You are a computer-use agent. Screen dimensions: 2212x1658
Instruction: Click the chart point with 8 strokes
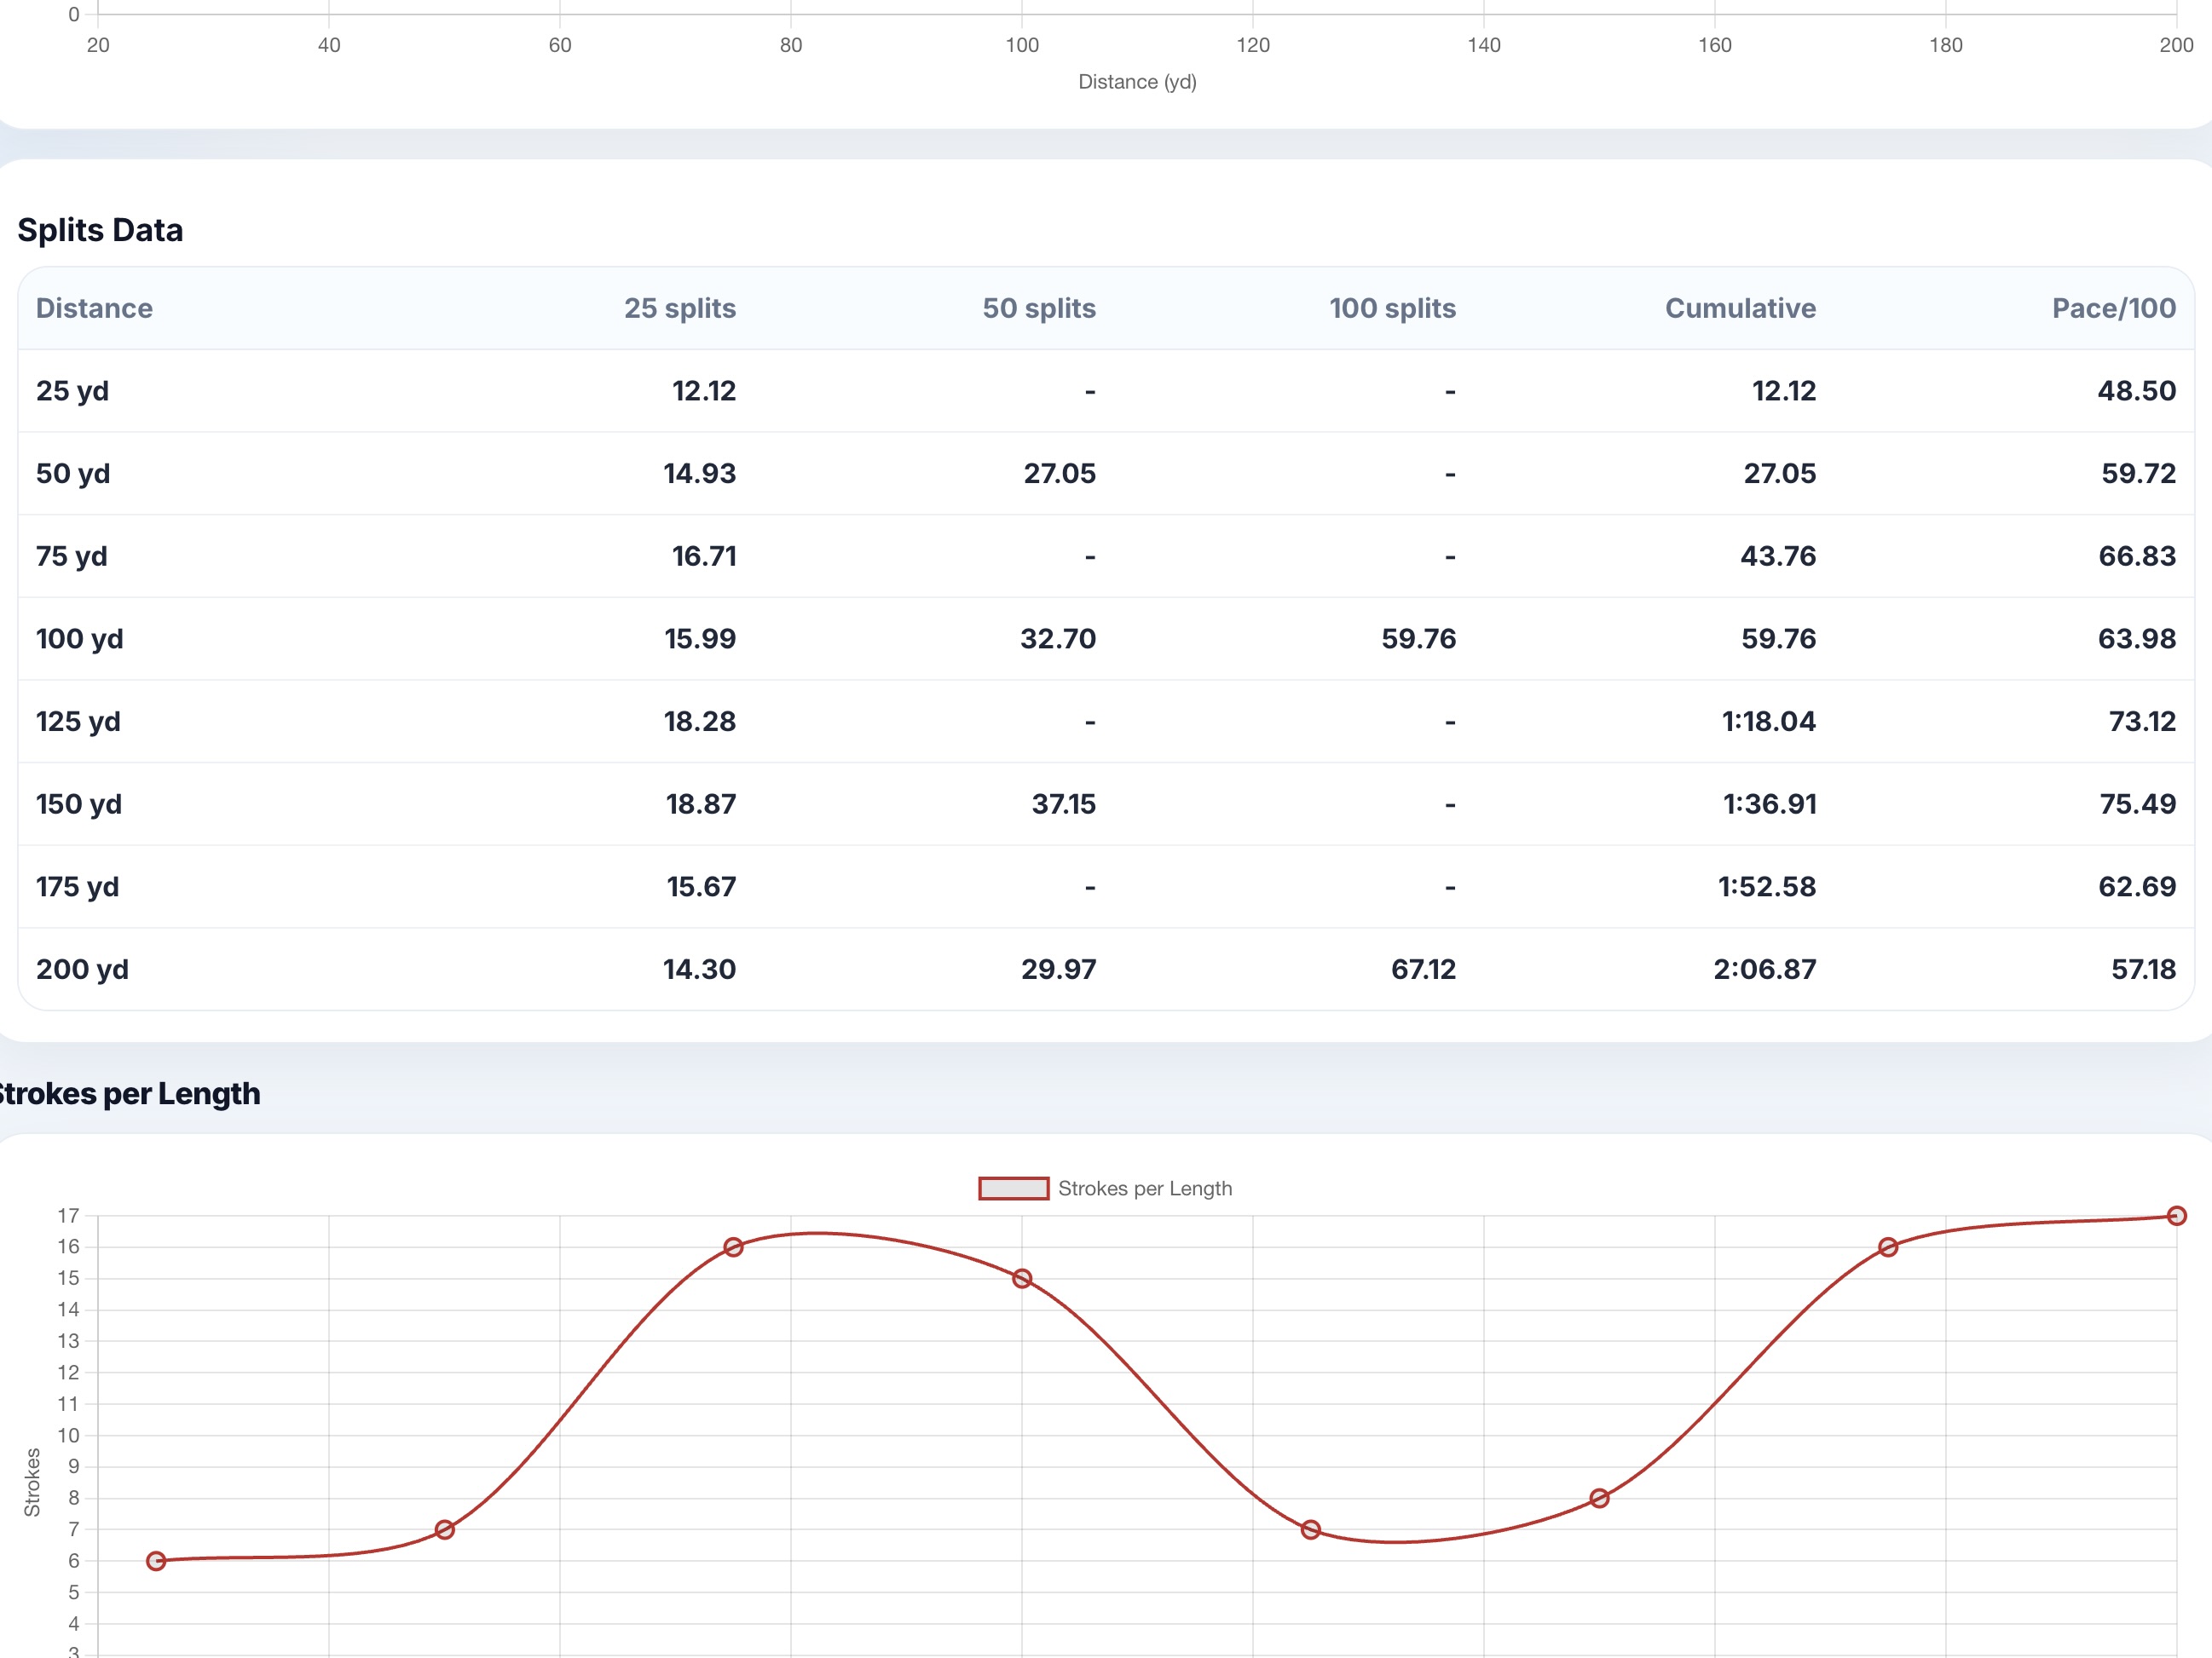tap(1599, 1498)
